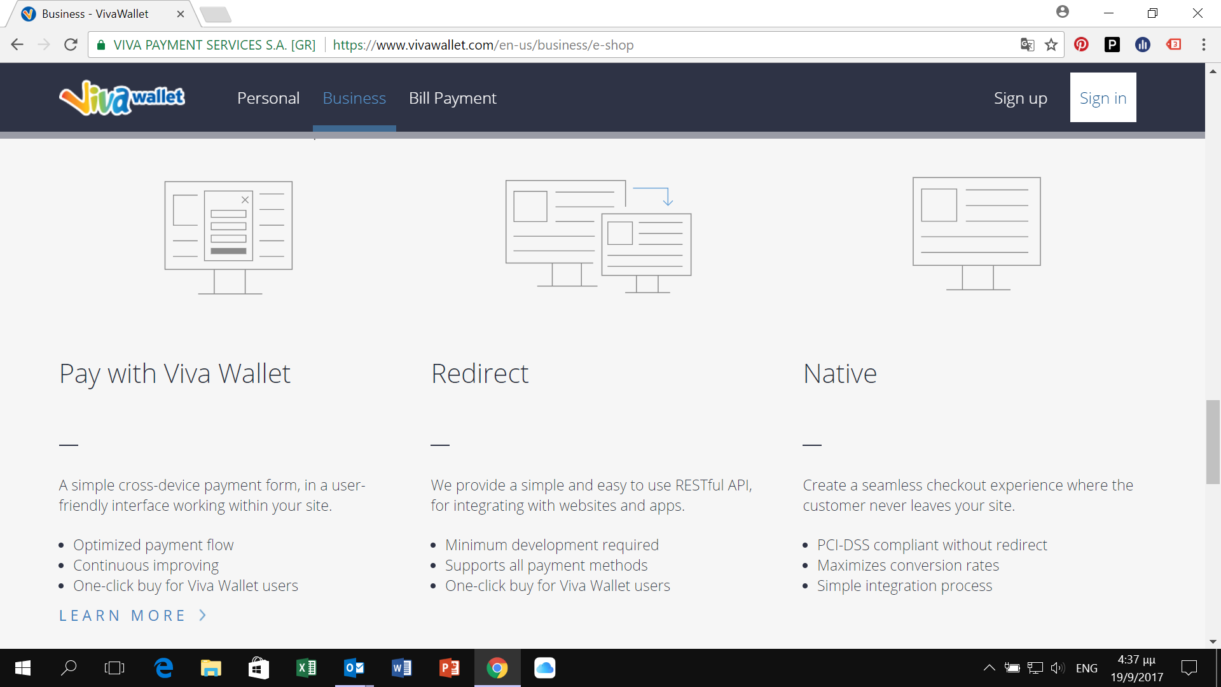Open the Bill Payment navigation item
This screenshot has width=1221, height=687.
(453, 98)
